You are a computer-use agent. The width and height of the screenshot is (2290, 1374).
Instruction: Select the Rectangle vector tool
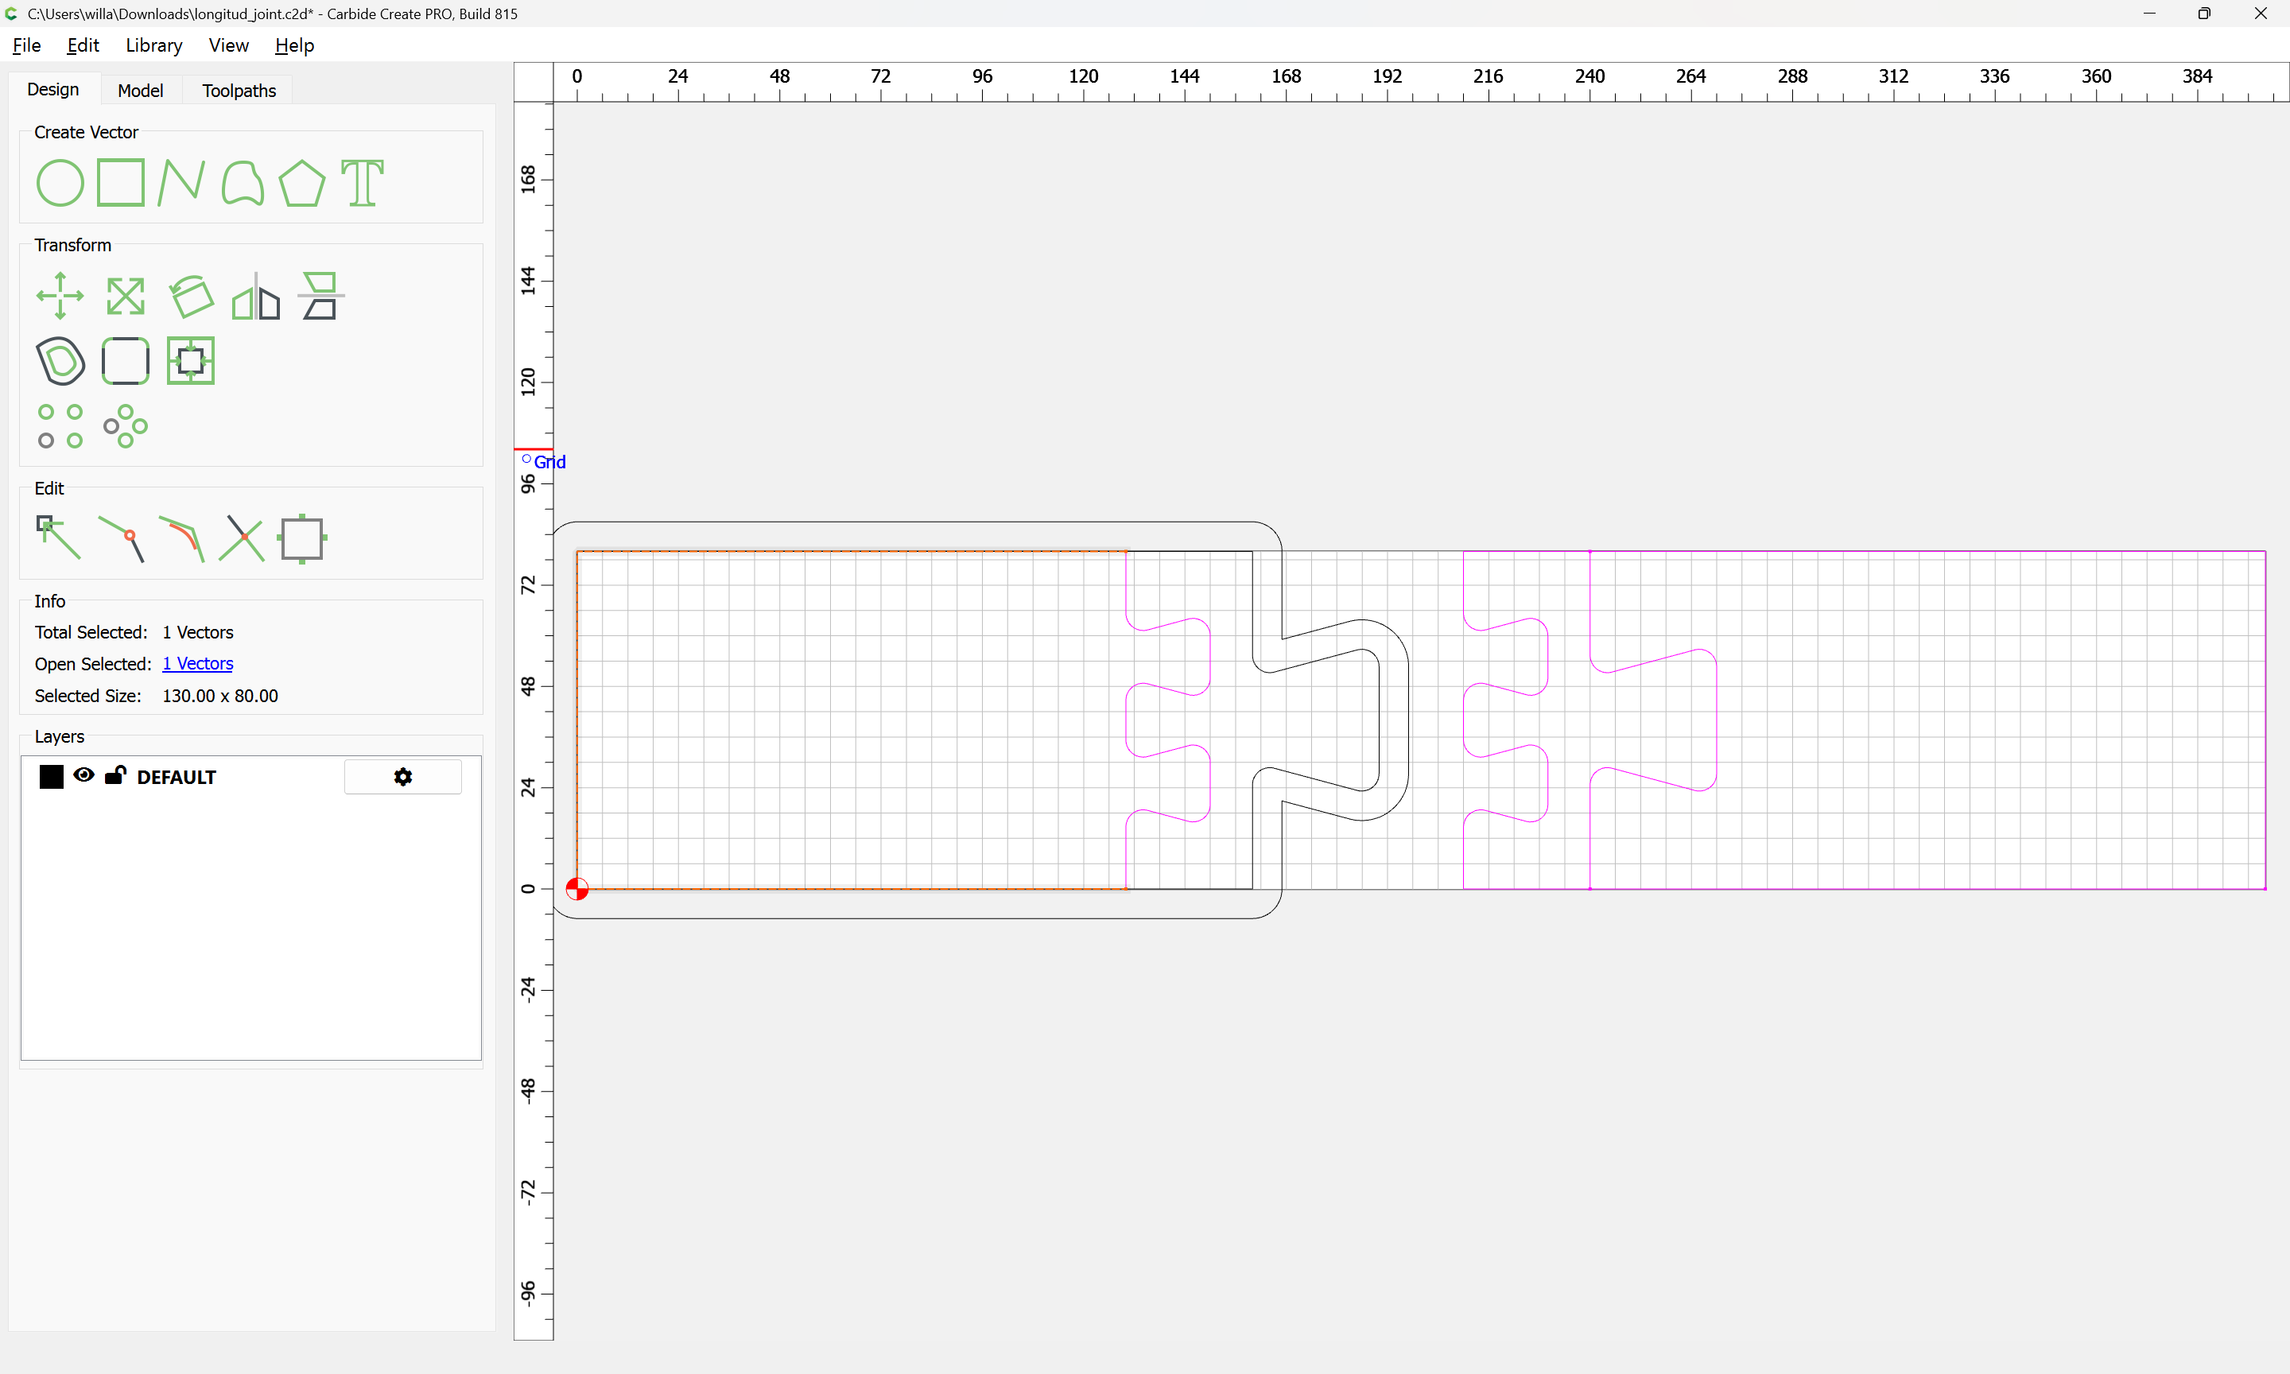click(x=121, y=182)
